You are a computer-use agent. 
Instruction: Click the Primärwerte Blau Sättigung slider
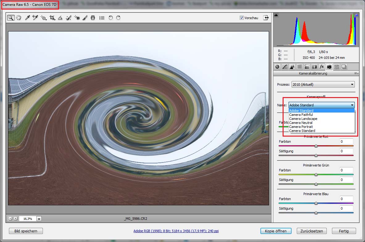coord(316,213)
